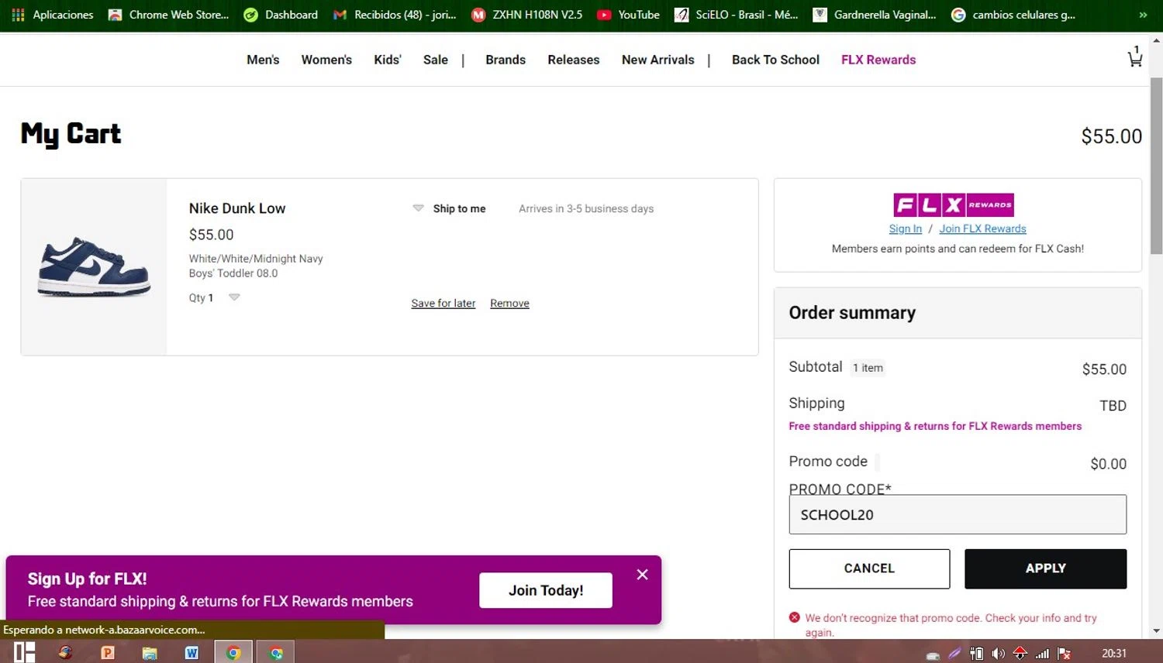Click scrollbar up arrow

pos(1156,40)
